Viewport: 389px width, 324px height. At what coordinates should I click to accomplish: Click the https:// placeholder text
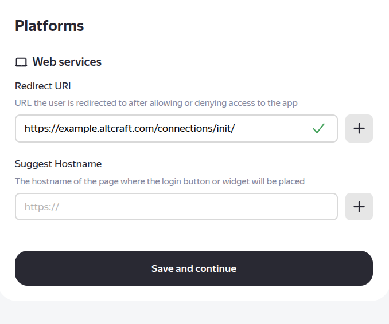coord(42,207)
